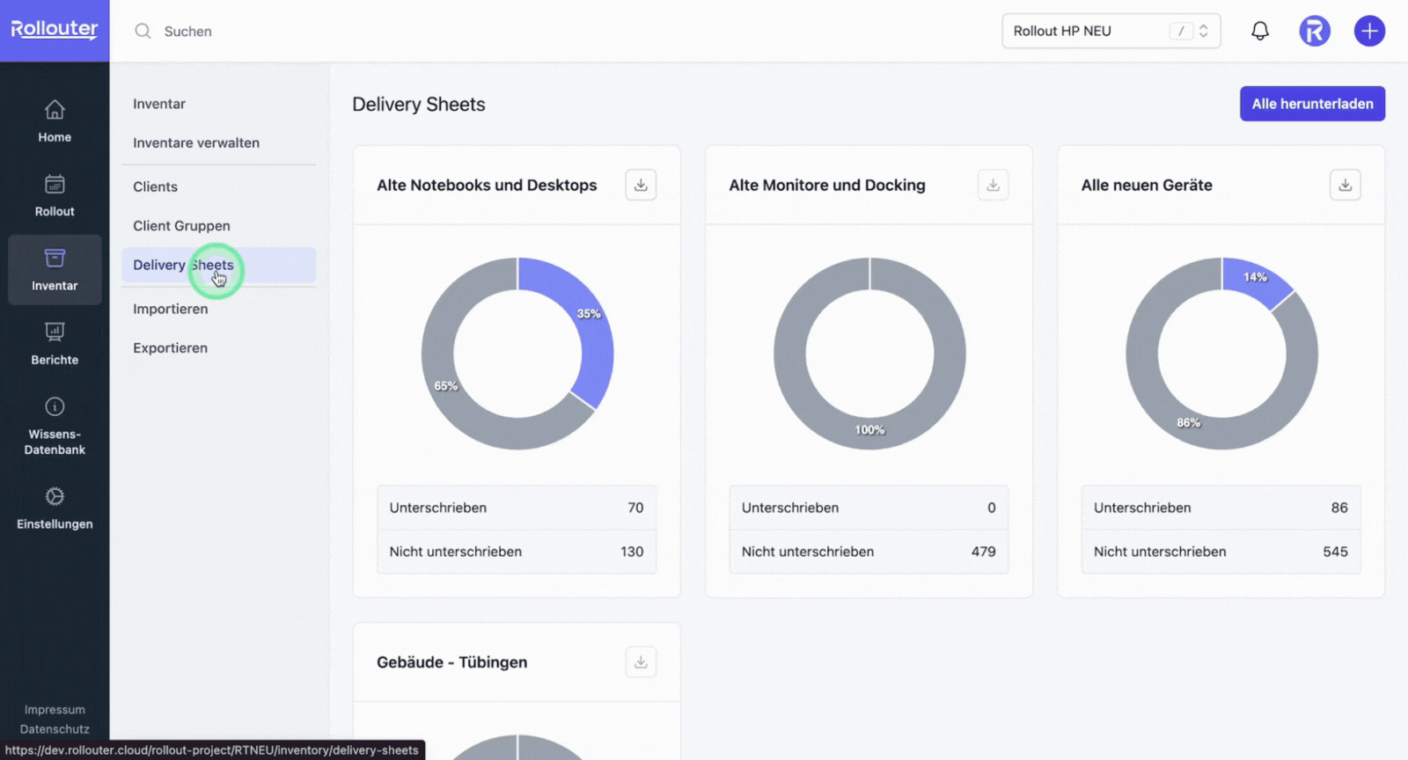Open the Inventar section in sidebar
The width and height of the screenshot is (1408, 760).
(55, 270)
